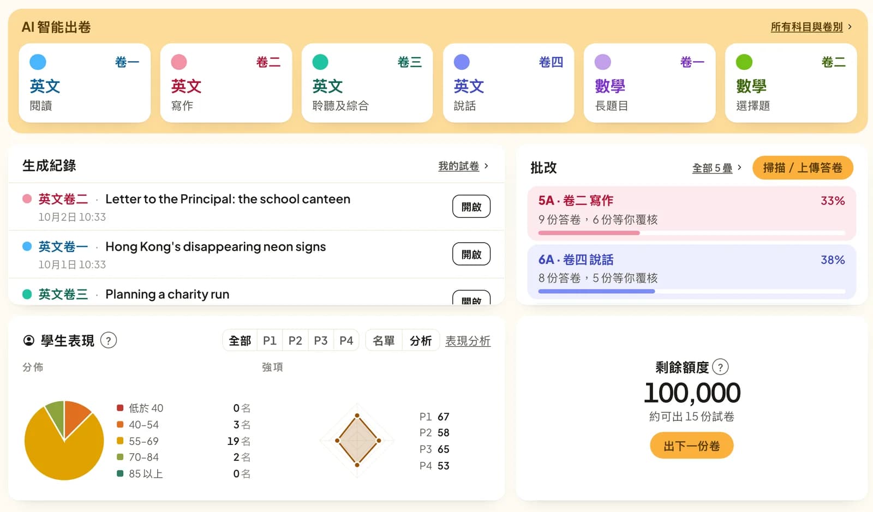Click the 英文卷三 Planning a charity run row
873x512 pixels.
point(256,292)
